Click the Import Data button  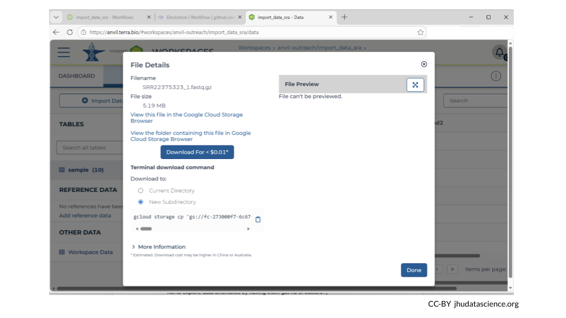91,101
